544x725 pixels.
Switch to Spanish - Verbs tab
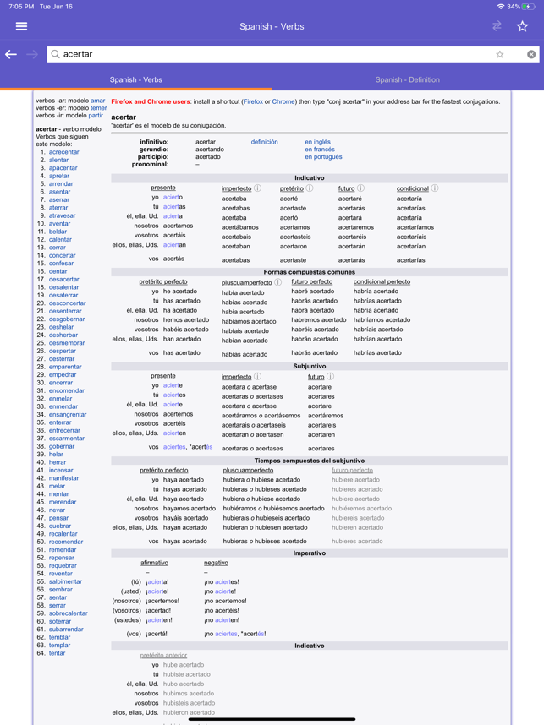[135, 79]
